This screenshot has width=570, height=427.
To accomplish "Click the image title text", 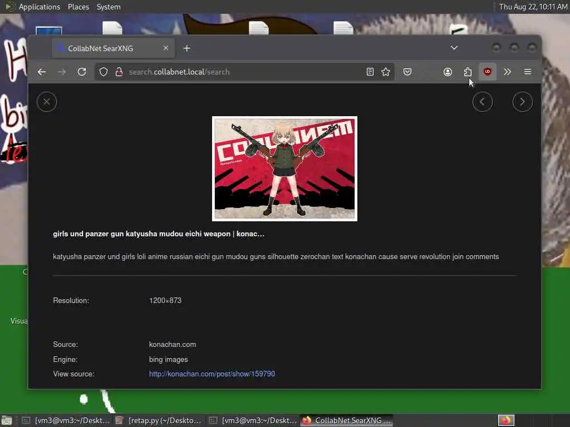I will (159, 234).
